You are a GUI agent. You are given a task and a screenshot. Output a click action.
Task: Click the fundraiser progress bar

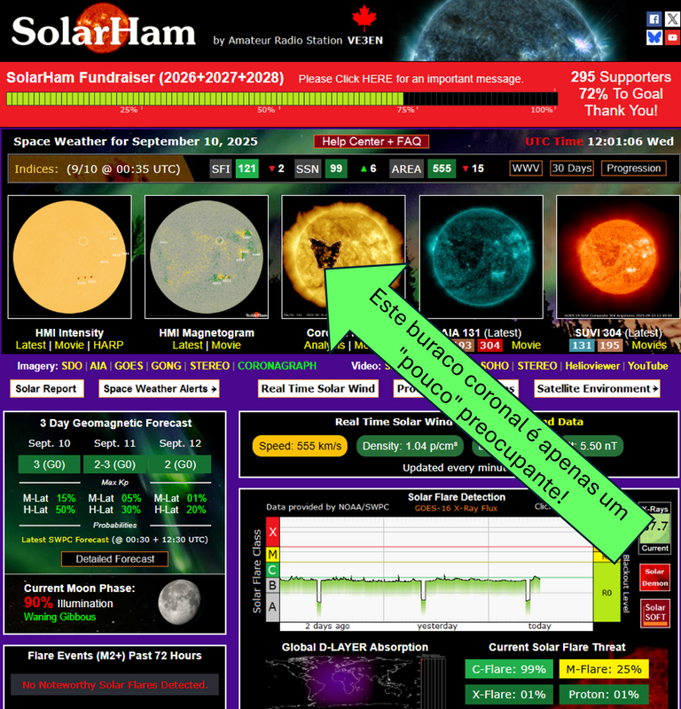point(282,98)
